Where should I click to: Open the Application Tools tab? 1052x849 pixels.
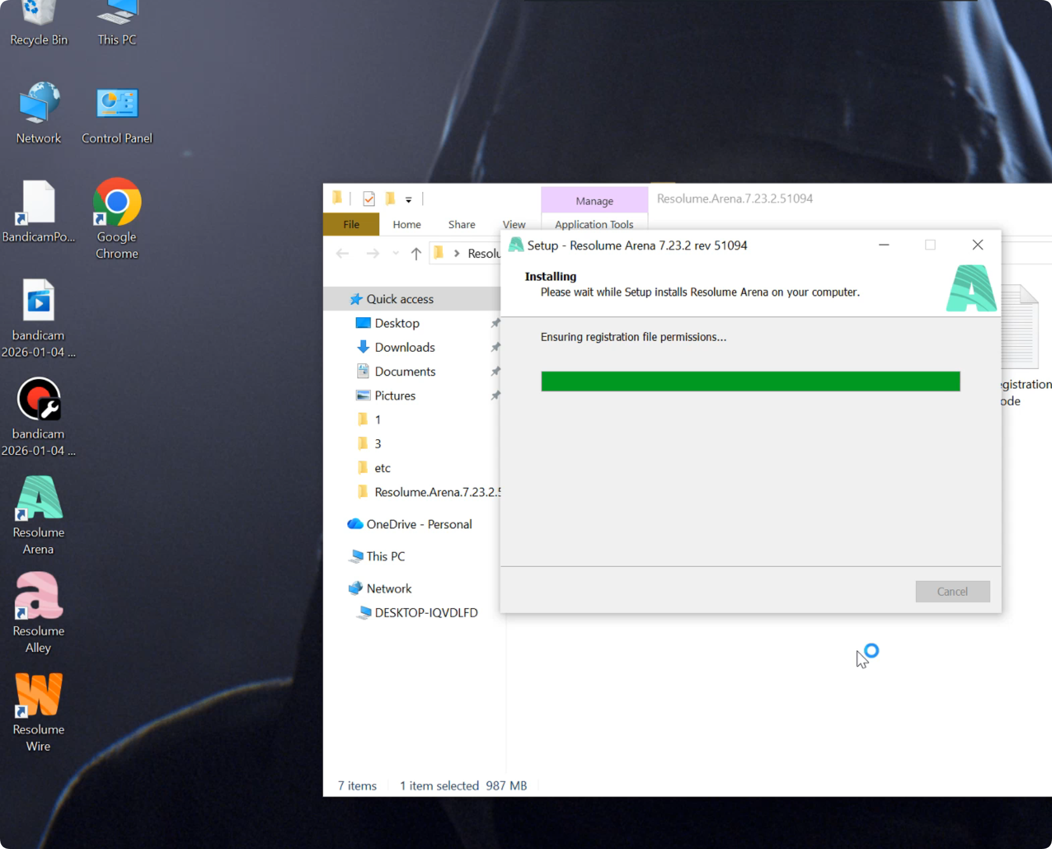tap(593, 225)
